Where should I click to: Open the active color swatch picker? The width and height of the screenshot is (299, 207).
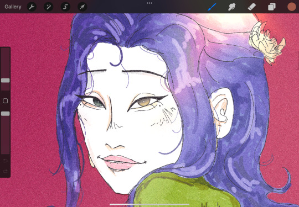pos(292,7)
